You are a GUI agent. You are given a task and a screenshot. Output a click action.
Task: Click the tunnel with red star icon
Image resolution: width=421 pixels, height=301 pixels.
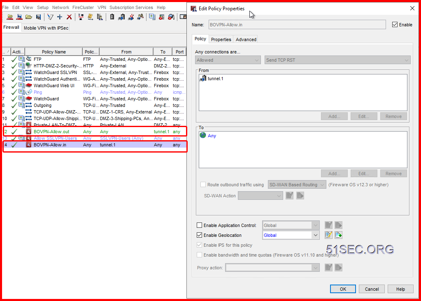tap(131, 17)
